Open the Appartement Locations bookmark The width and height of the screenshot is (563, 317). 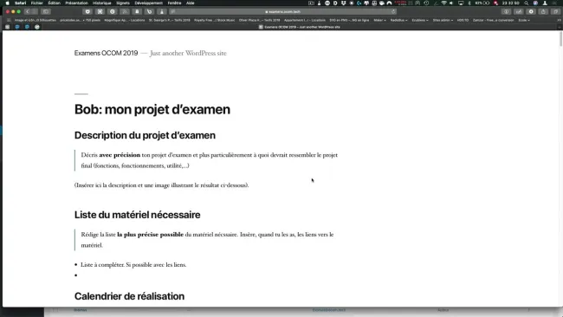[x=305, y=20]
